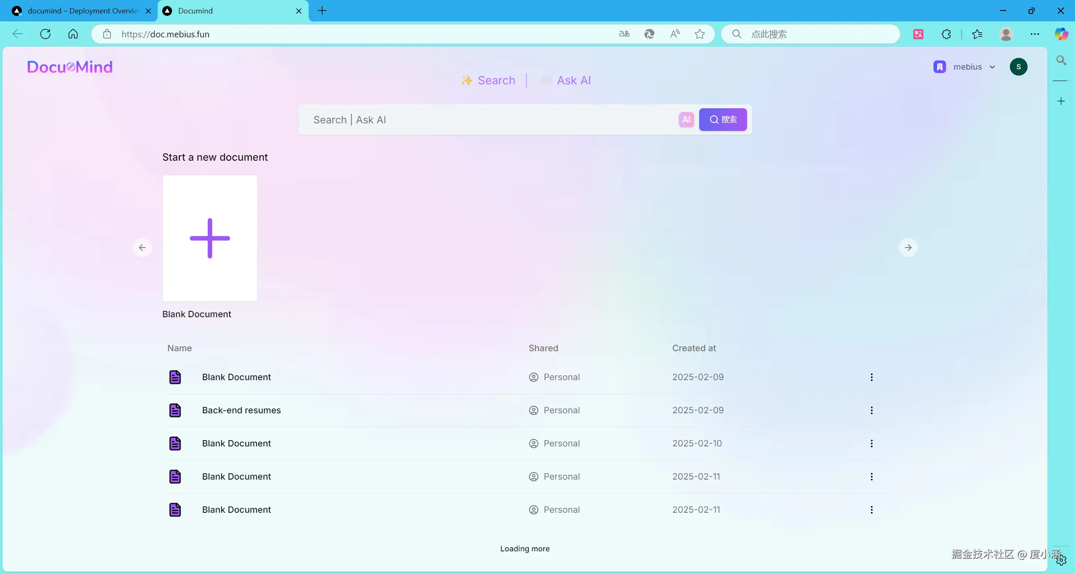
Task: Click the Created at column header
Action: (694, 348)
